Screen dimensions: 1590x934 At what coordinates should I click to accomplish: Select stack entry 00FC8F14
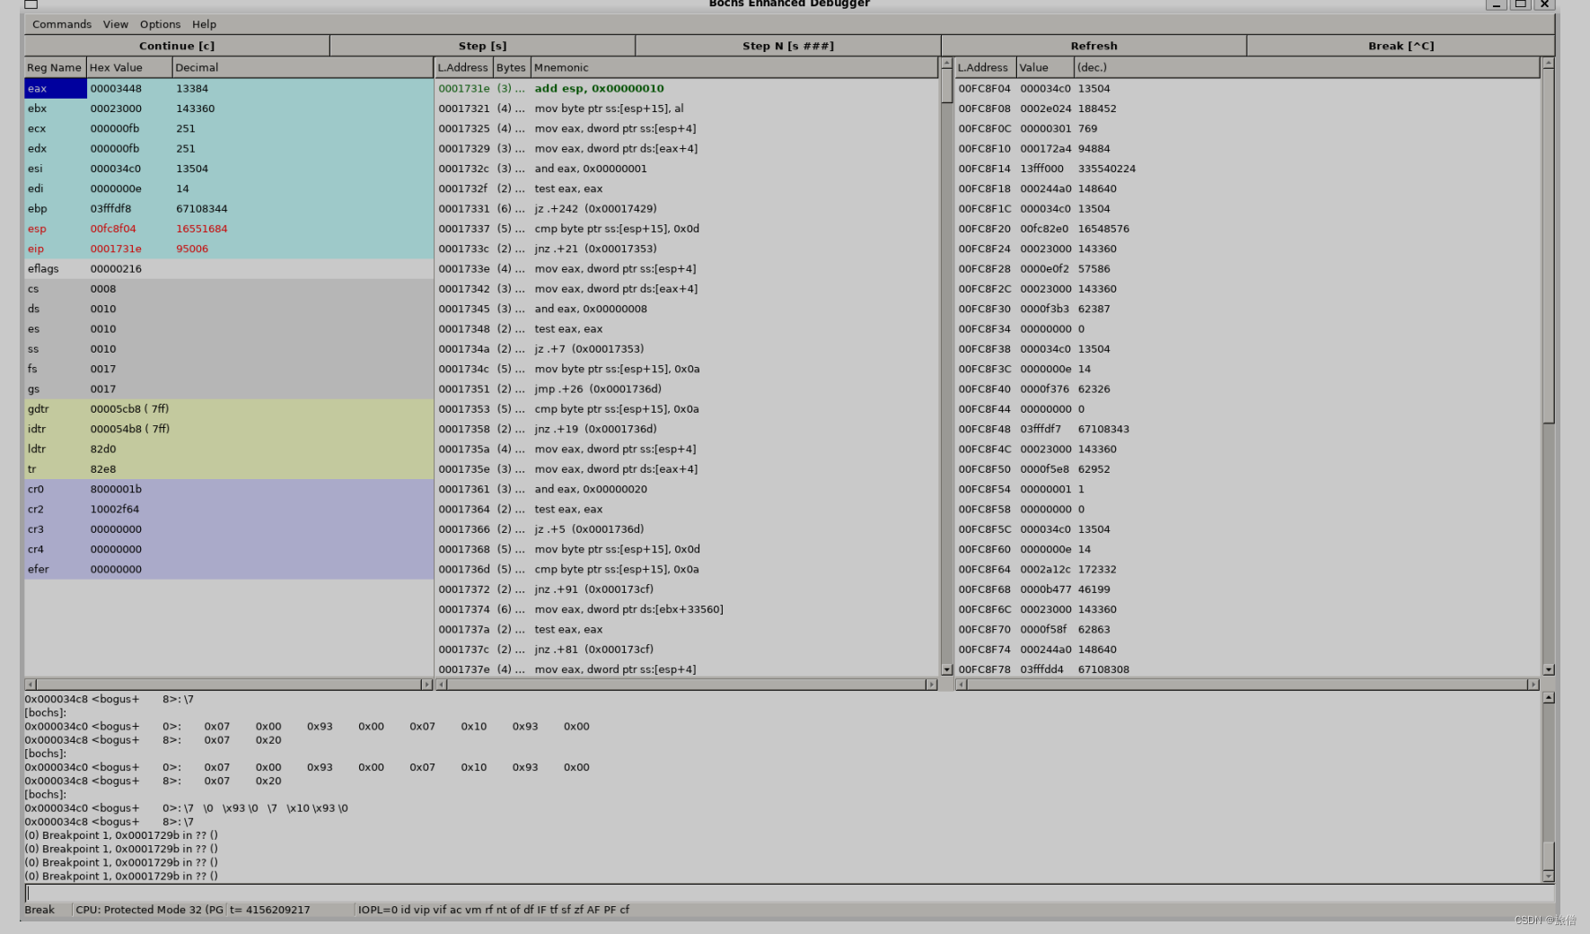(x=1248, y=169)
